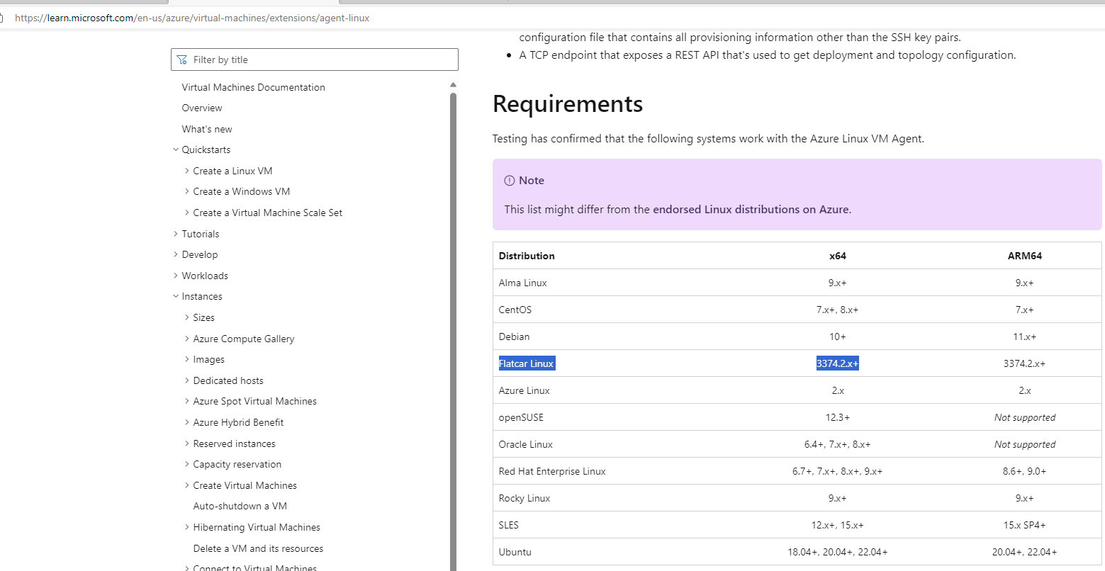Expand the Sizes tree item
The height and width of the screenshot is (571, 1105).
click(x=186, y=317)
